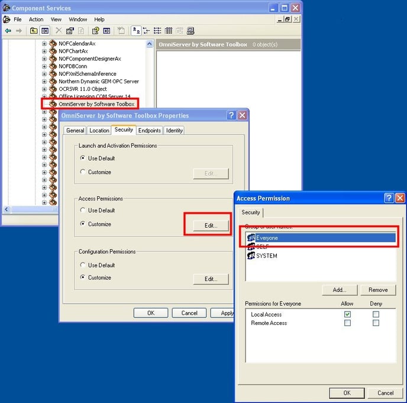Switch to Detail view icon in toolbar
The image size is (407, 403).
click(x=169, y=31)
